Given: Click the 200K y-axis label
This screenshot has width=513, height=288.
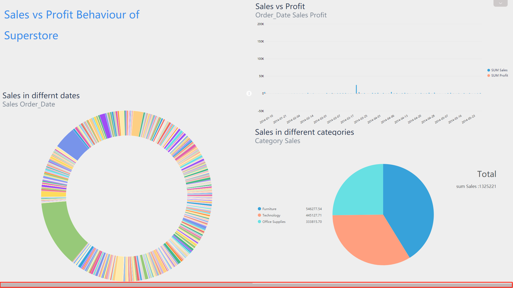Looking at the screenshot, I should [261, 24].
